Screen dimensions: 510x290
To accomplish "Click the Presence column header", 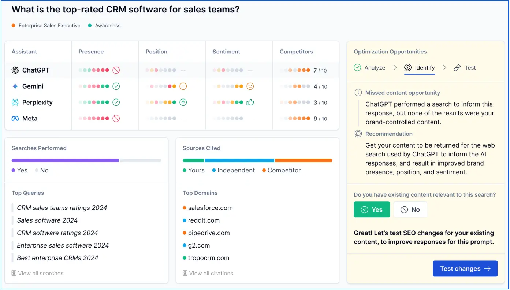I will pyautogui.click(x=91, y=52).
